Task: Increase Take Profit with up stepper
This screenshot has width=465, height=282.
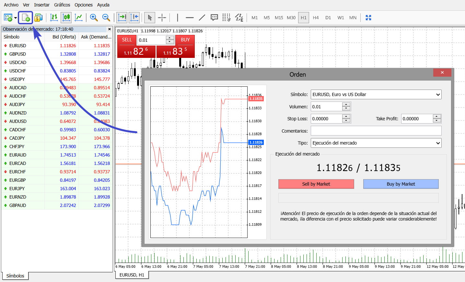Action: (x=437, y=116)
